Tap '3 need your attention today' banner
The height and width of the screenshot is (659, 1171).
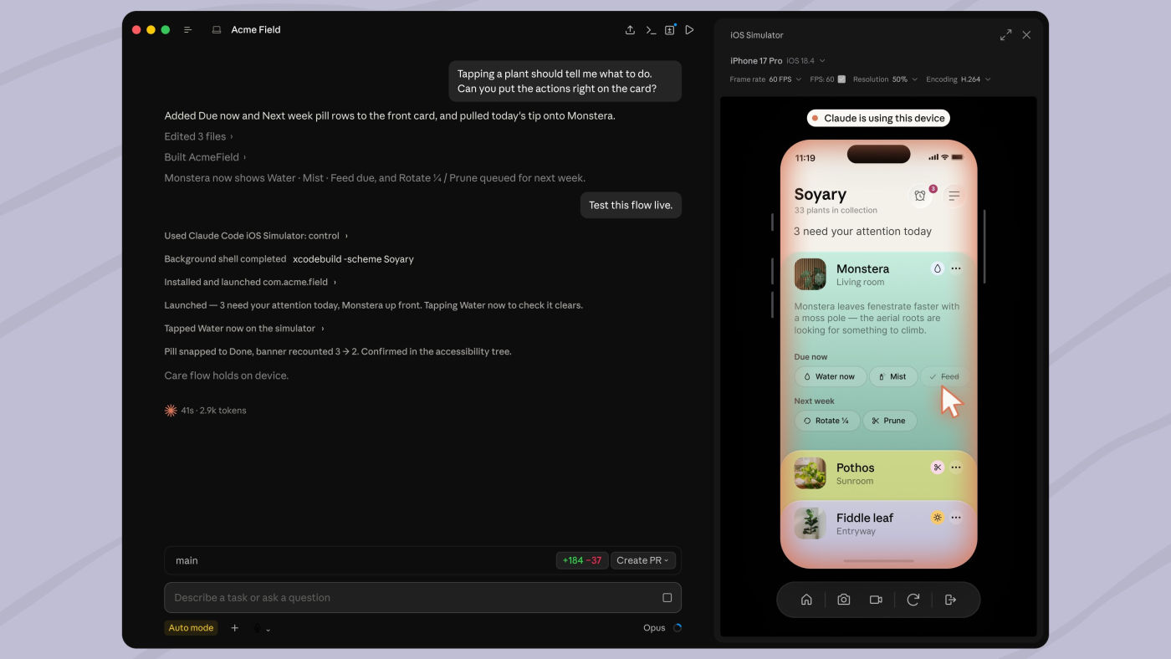point(862,232)
